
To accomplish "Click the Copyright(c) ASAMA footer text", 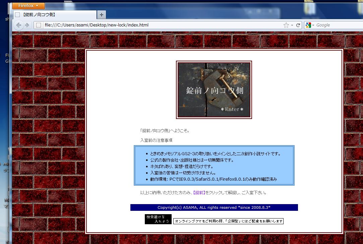I will click(x=214, y=207).
